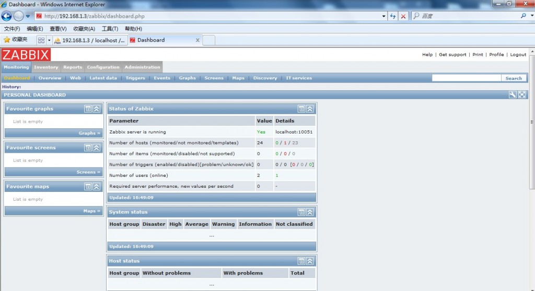Switch to the 192.168.1.3 / localhost tab

pyautogui.click(x=90, y=40)
